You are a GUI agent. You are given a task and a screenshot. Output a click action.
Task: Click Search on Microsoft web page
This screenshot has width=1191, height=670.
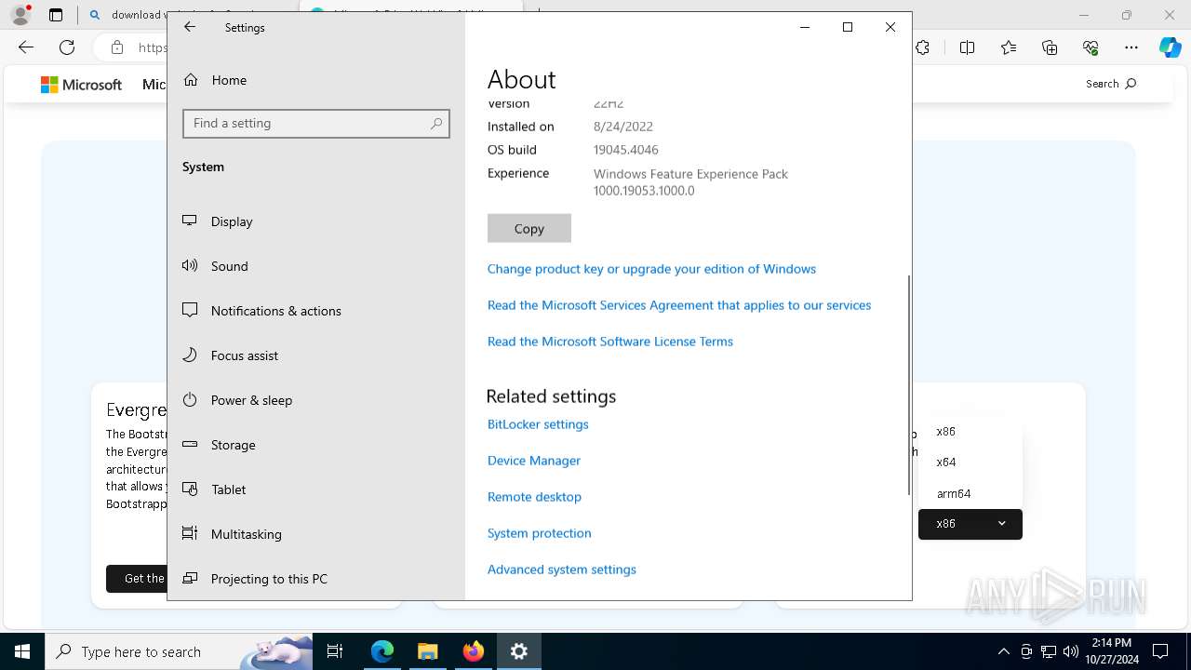pyautogui.click(x=1111, y=84)
